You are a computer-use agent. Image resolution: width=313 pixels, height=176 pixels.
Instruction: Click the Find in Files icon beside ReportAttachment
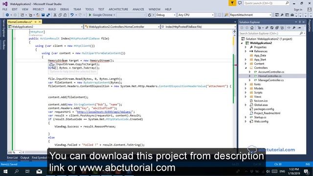click(226, 15)
